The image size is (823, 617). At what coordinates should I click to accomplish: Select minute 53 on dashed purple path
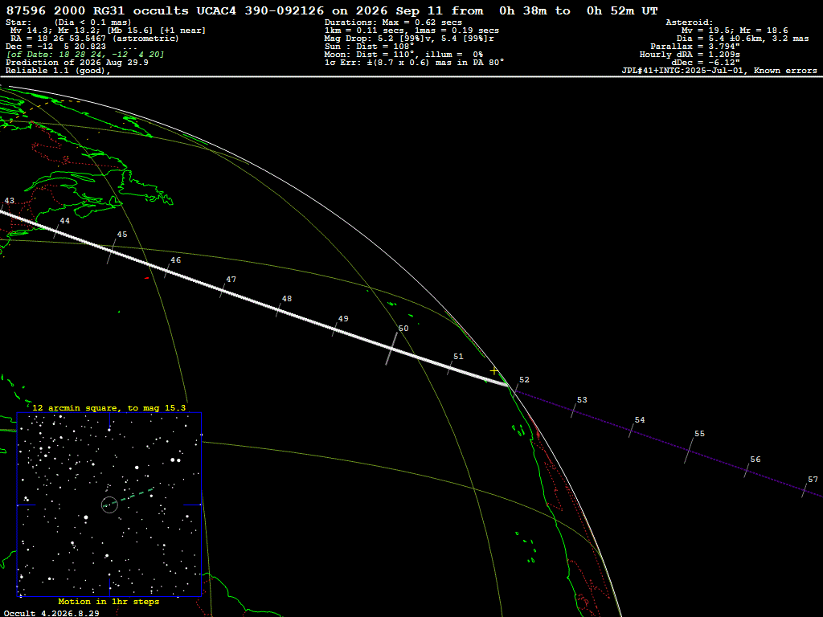click(x=574, y=411)
